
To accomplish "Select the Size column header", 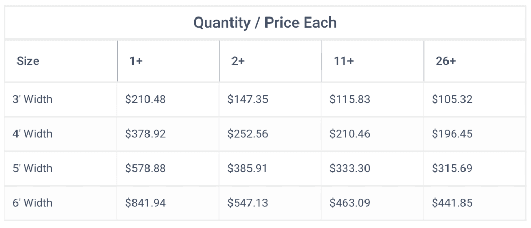I will [x=28, y=61].
